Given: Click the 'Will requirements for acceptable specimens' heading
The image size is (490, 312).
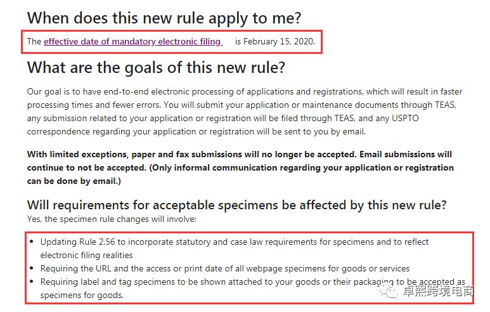Looking at the screenshot, I should coord(236,205).
